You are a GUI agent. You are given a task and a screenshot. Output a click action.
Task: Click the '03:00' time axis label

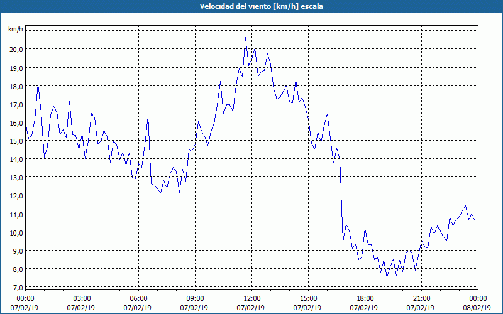[82, 299]
